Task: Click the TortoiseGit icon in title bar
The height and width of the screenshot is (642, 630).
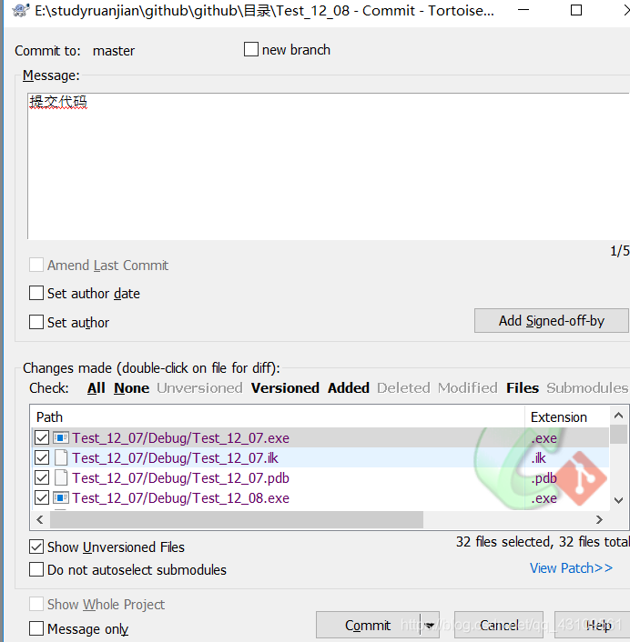Action: coord(21,10)
